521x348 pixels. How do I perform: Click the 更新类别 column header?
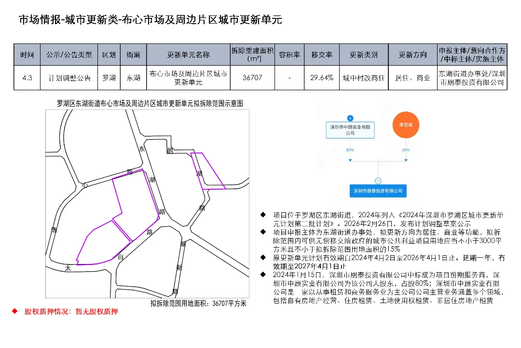click(x=364, y=55)
